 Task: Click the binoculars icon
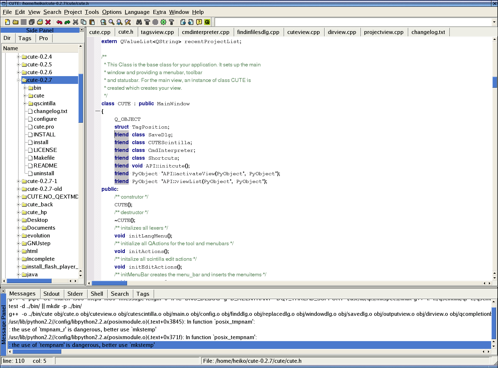pos(139,22)
